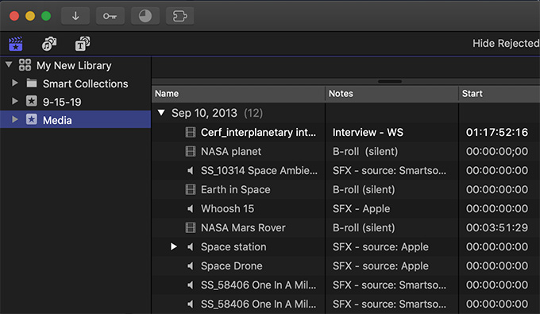Show the Photos and Audio sidebar icon

(x=49, y=44)
